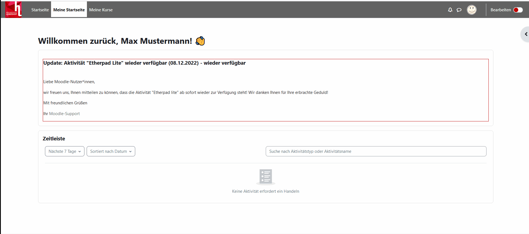The image size is (529, 234).
Task: Click the empty timeline list icon
Action: click(x=265, y=176)
